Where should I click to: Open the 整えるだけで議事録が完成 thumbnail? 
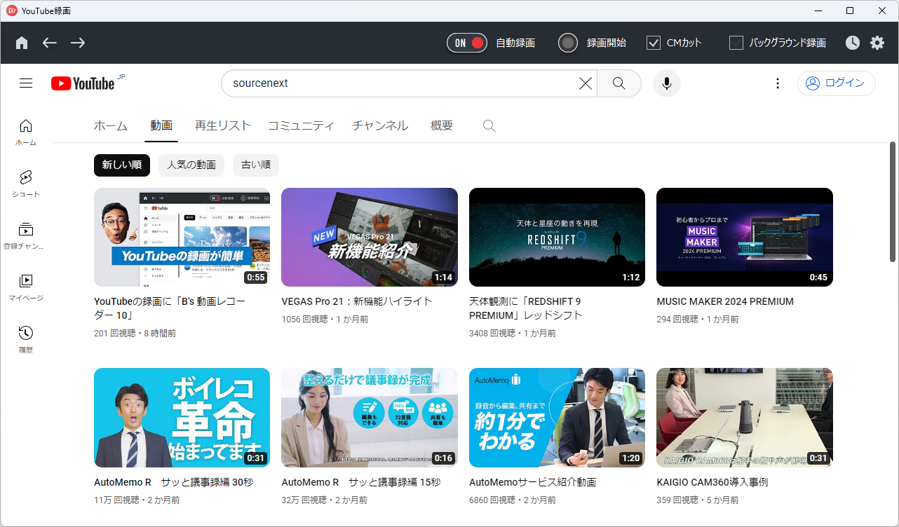(370, 418)
